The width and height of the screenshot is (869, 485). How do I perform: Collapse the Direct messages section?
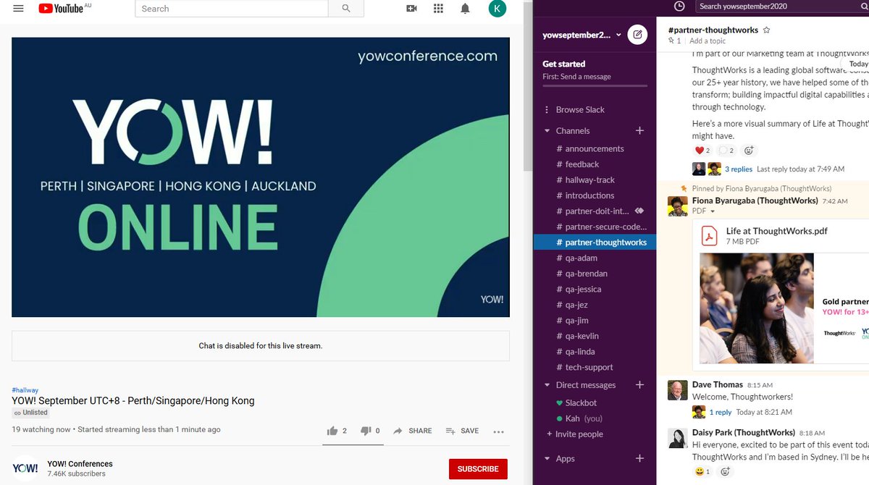547,386
